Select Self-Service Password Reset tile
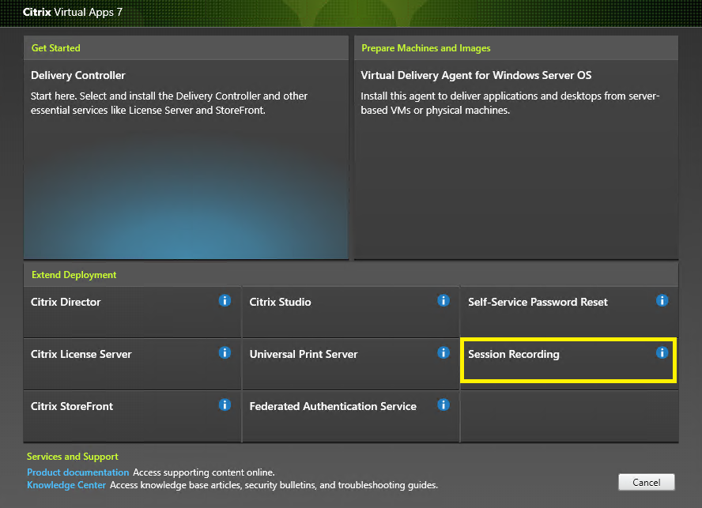The image size is (702, 508). pyautogui.click(x=569, y=312)
